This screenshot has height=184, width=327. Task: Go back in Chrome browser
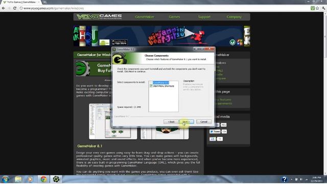pyautogui.click(x=4, y=8)
